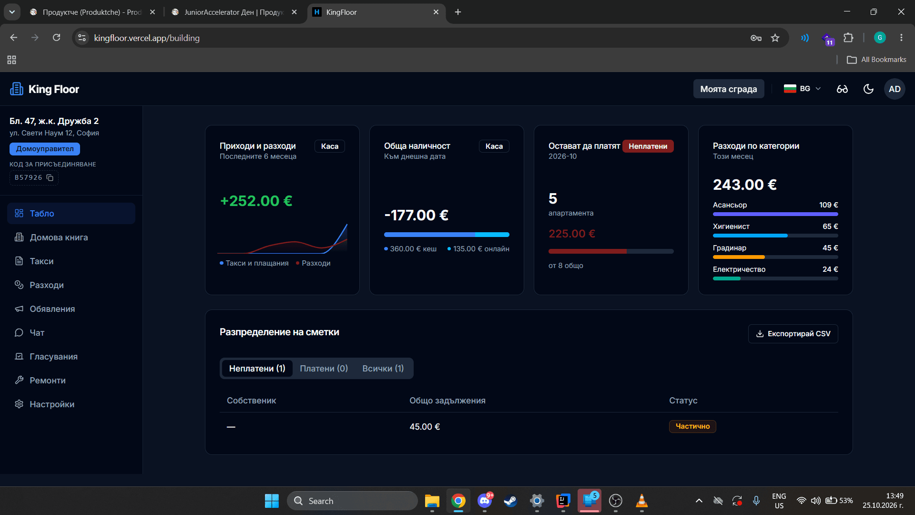
Task: Export accounts with Експортирай CSV
Action: 793,334
